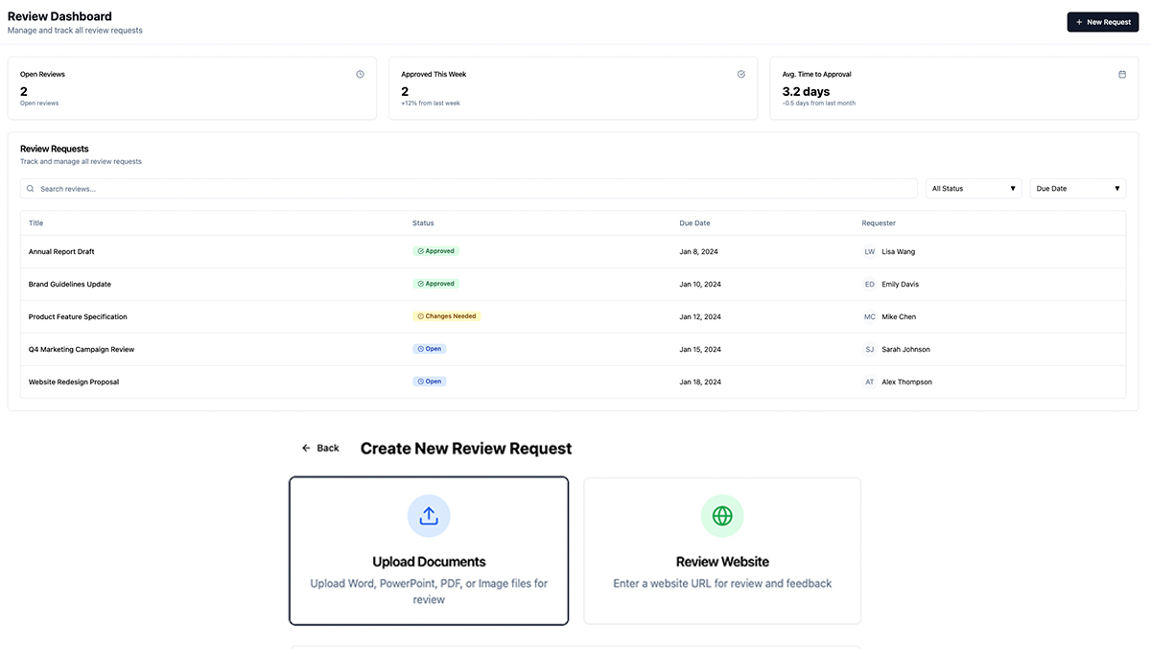Select the Upload Documents card
1151x649 pixels.
tap(429, 551)
